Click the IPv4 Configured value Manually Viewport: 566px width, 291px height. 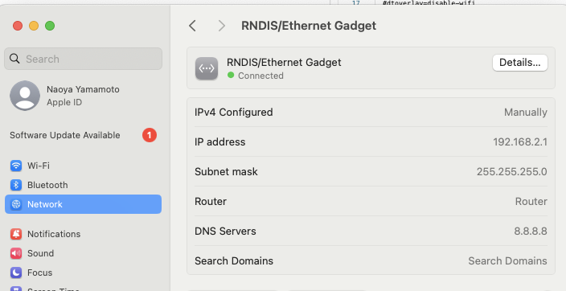526,113
